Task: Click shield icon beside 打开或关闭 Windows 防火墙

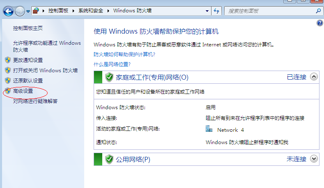Action: tap(8, 71)
